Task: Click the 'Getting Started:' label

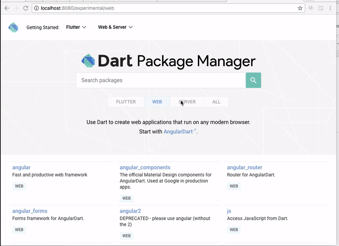Action: (x=43, y=28)
